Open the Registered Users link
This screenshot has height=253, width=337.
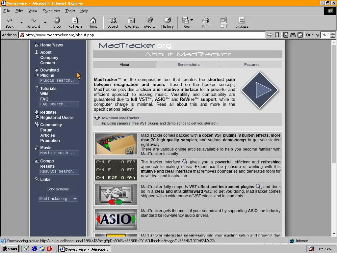tap(57, 118)
